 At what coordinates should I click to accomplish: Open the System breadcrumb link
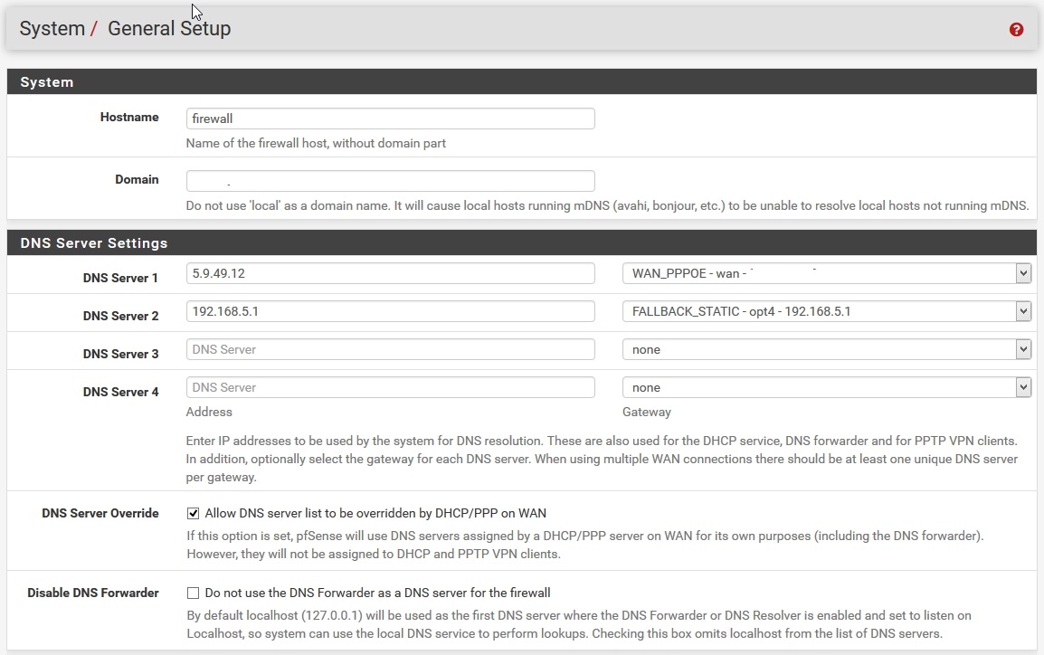[x=52, y=29]
